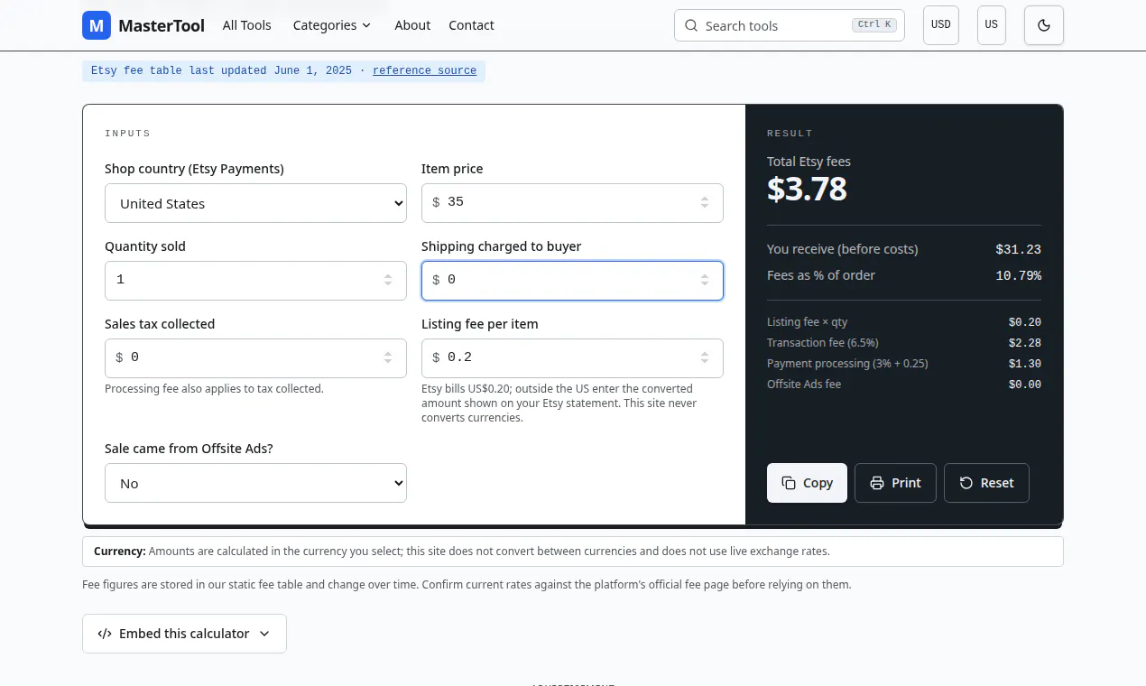
Task: Click the Quantity sold stepper arrows
Action: tap(388, 280)
